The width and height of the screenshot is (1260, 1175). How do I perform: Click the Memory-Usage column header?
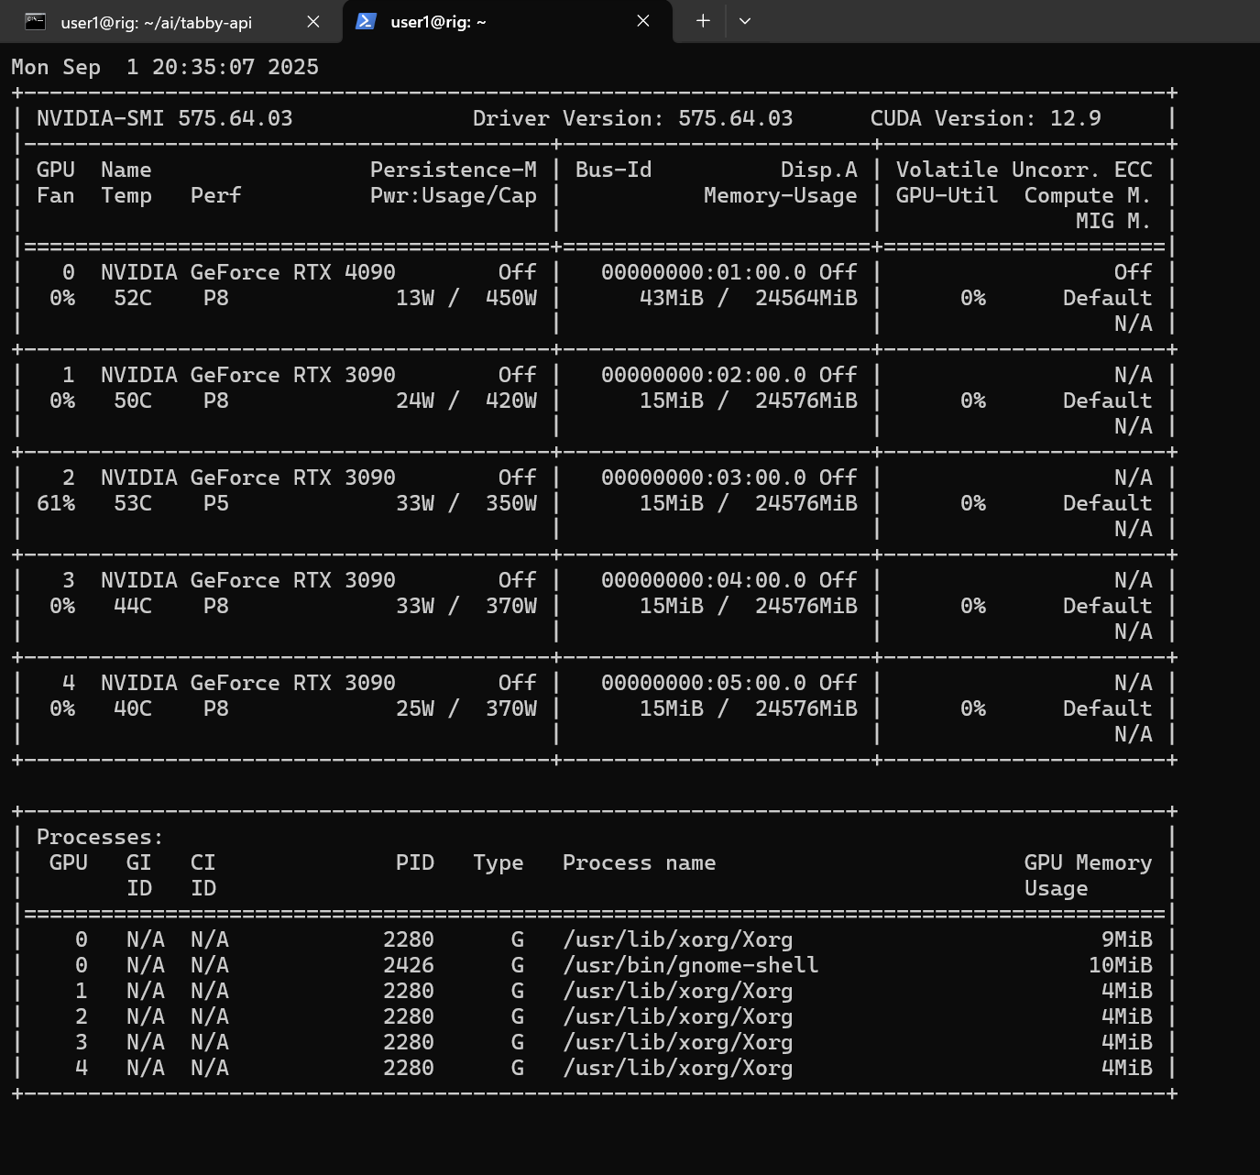tap(781, 195)
